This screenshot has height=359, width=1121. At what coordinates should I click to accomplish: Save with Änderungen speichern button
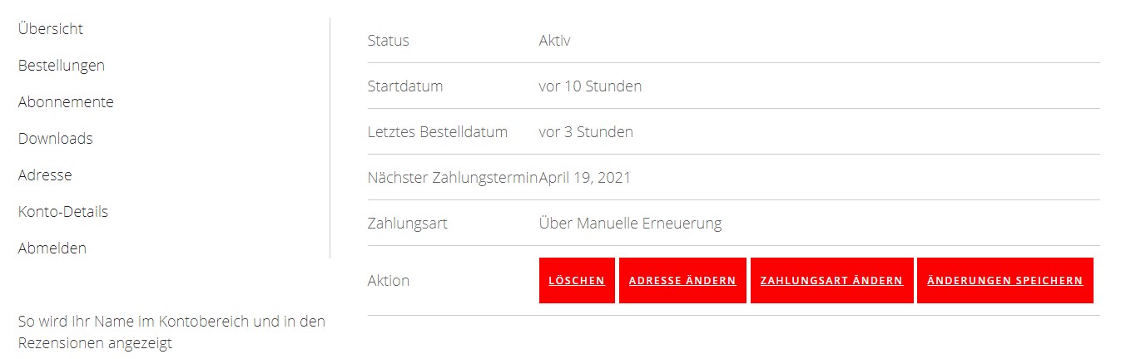click(1005, 281)
